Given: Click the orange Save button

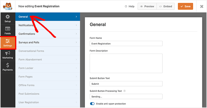Looking at the screenshot, I should (185, 6).
